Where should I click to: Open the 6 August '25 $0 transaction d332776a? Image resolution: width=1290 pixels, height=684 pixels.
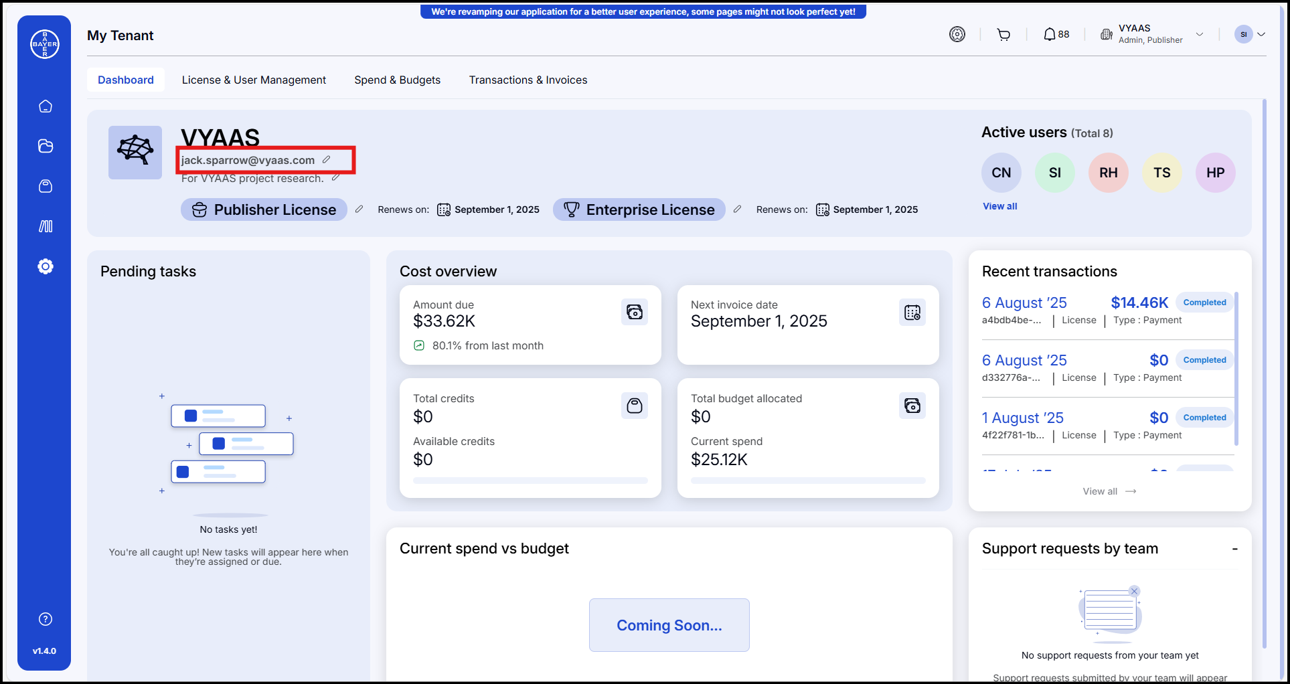(x=1107, y=369)
